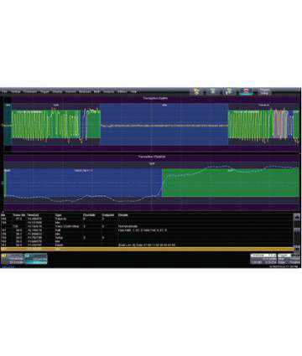
Task: Open the Display menu
Action: tap(58, 92)
